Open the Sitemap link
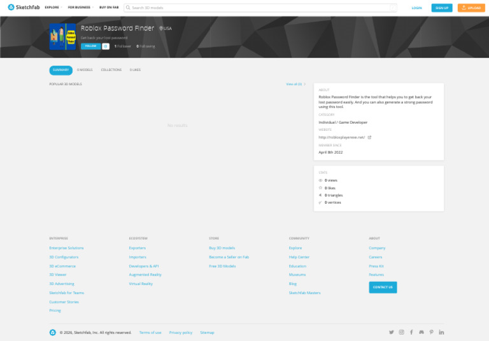 click(207, 333)
